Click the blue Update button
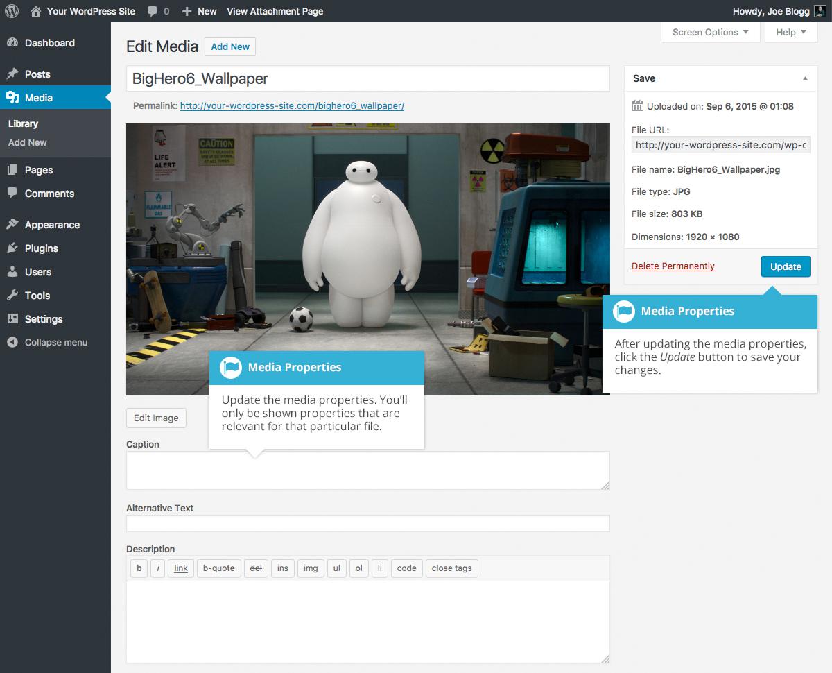This screenshot has width=832, height=673. pyautogui.click(x=786, y=266)
